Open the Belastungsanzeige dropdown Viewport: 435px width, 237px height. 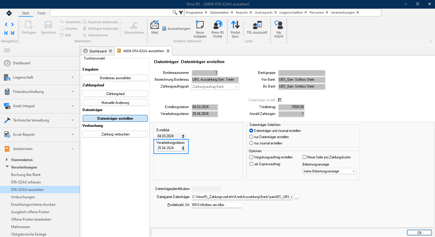(x=329, y=171)
